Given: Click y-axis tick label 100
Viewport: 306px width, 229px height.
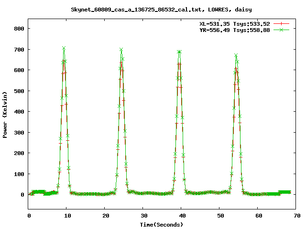Looking at the screenshot, I should tap(19, 174).
